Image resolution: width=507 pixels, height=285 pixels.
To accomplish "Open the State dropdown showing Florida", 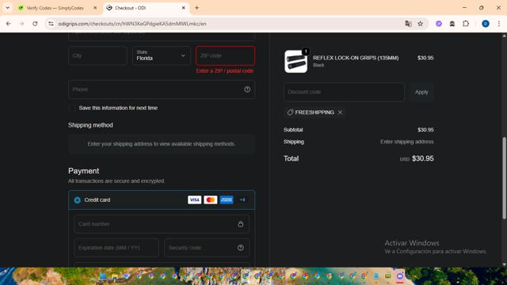I will pyautogui.click(x=162, y=55).
